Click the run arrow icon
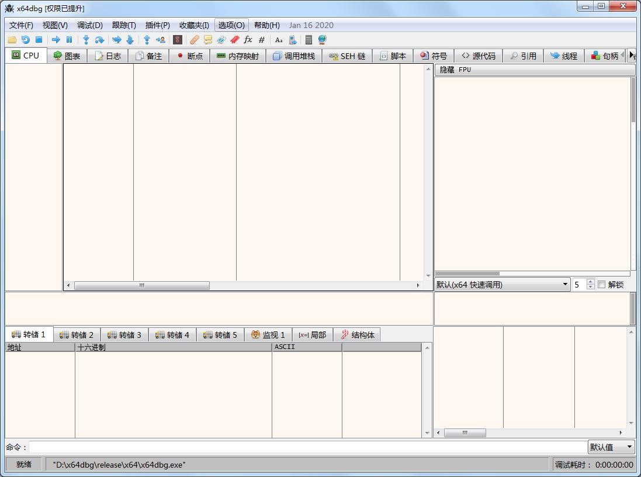Image resolution: width=641 pixels, height=477 pixels. [56, 40]
